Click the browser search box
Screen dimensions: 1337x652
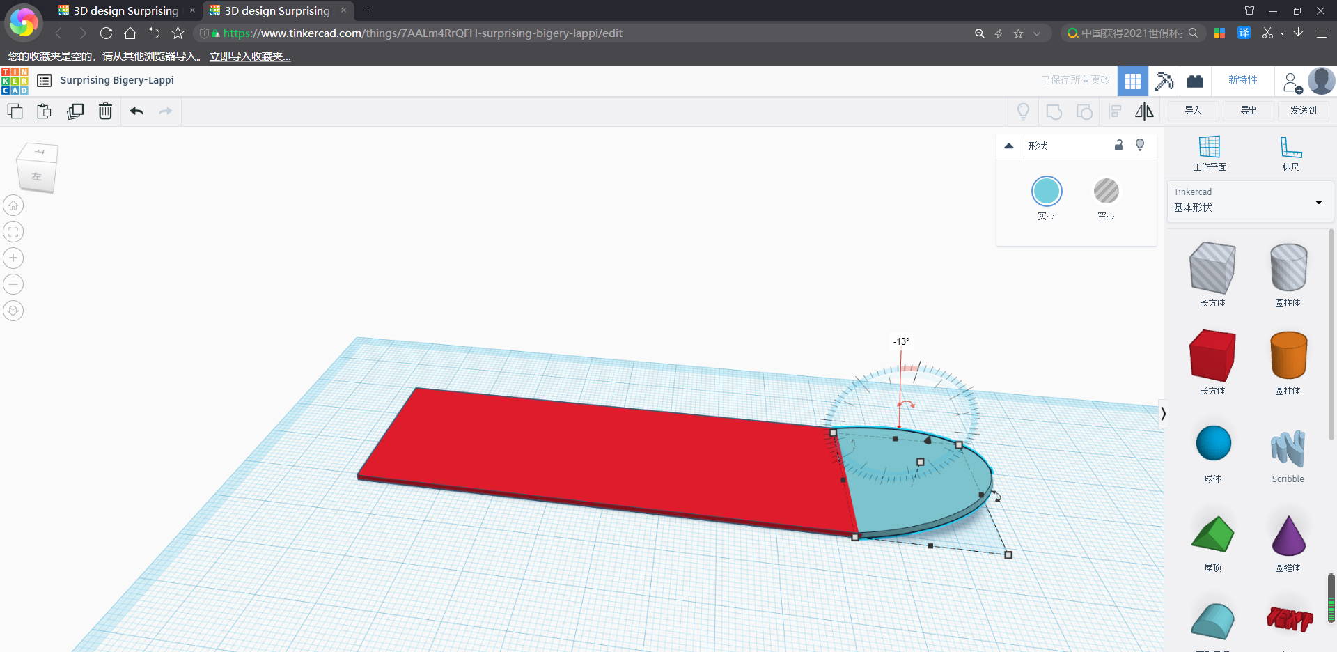coord(1132,33)
